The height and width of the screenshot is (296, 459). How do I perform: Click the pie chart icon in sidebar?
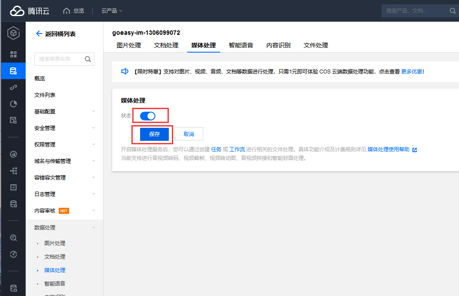pyautogui.click(x=13, y=103)
